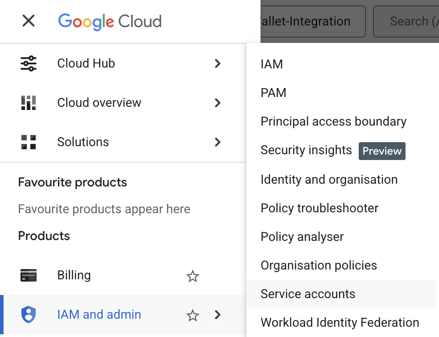Image resolution: width=439 pixels, height=337 pixels.
Task: Open Service accounts
Action: (341, 294)
